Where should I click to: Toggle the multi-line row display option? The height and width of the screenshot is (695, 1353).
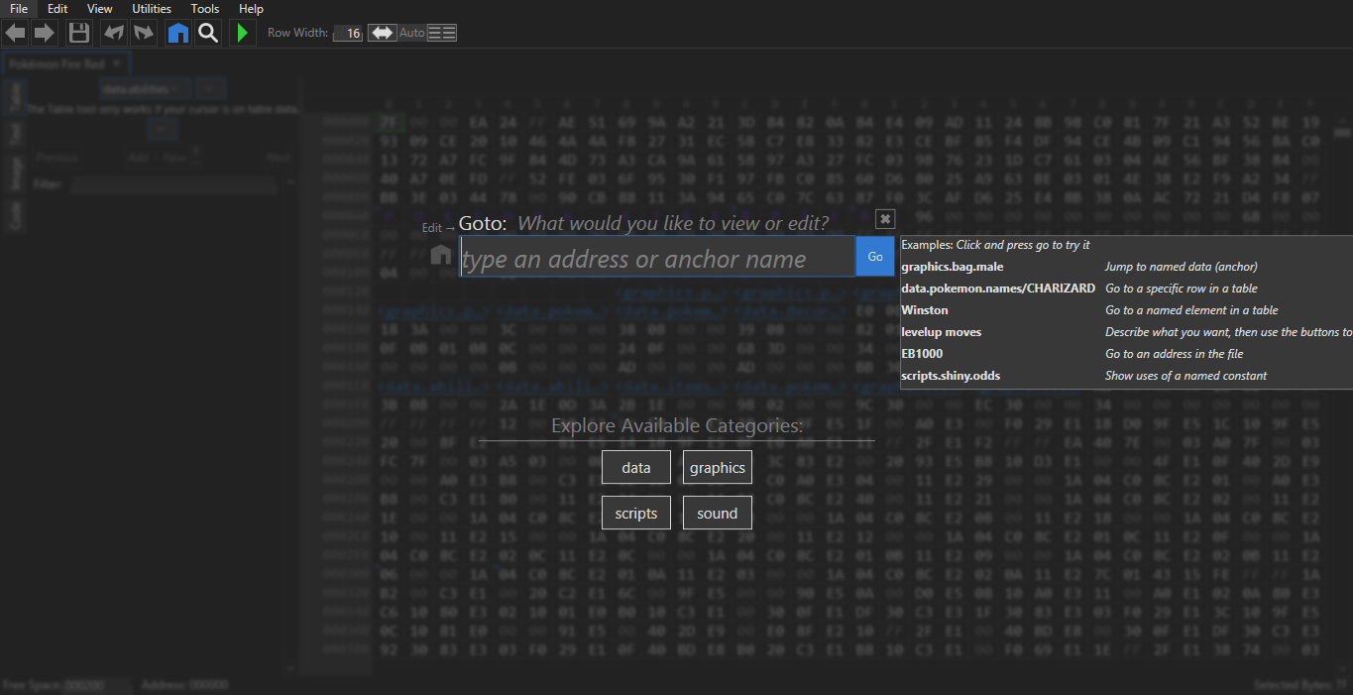pos(440,32)
